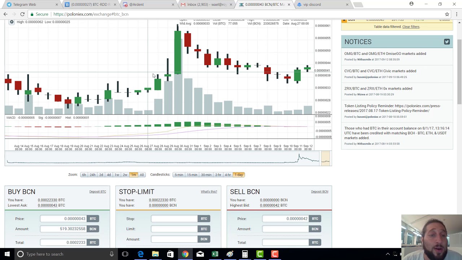462x260 pixels.
Task: Set chart zoom to 6h
Action: tap(84, 175)
